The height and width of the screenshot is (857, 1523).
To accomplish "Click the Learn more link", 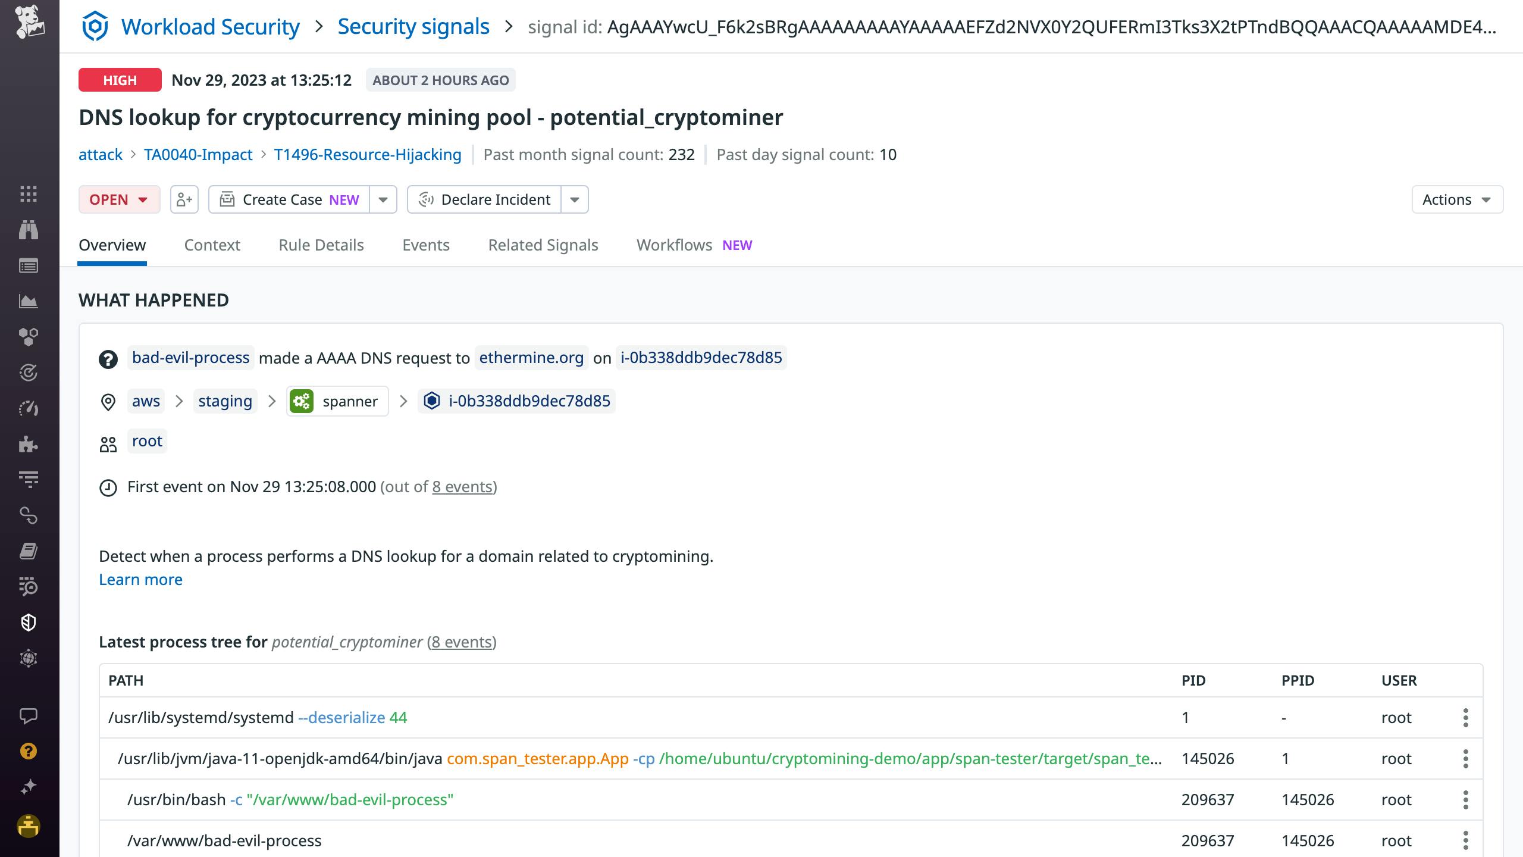I will [140, 578].
